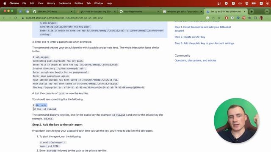Open the 'Step 3. Add the public key' link

[x=204, y=43]
